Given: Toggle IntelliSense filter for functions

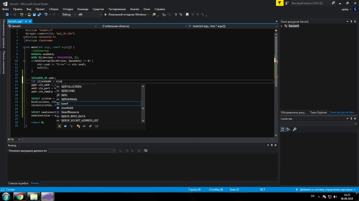Looking at the screenshot, I should pyautogui.click(x=72, y=126).
